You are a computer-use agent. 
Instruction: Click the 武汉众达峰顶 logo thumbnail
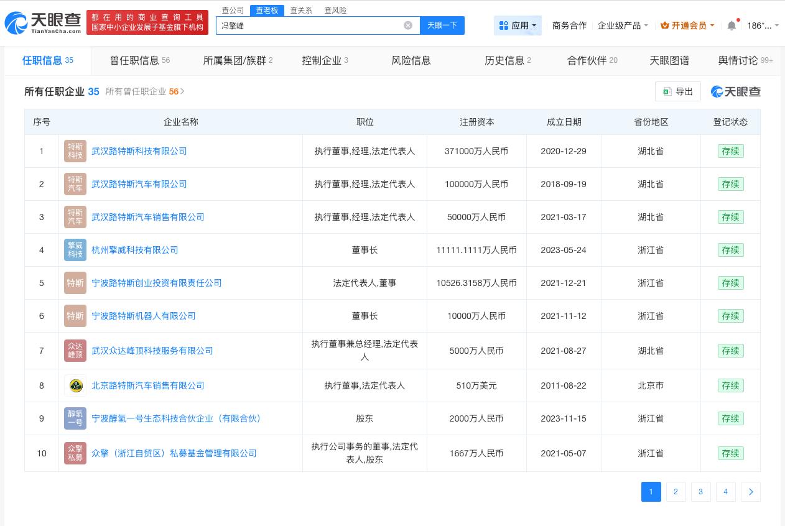pos(75,351)
